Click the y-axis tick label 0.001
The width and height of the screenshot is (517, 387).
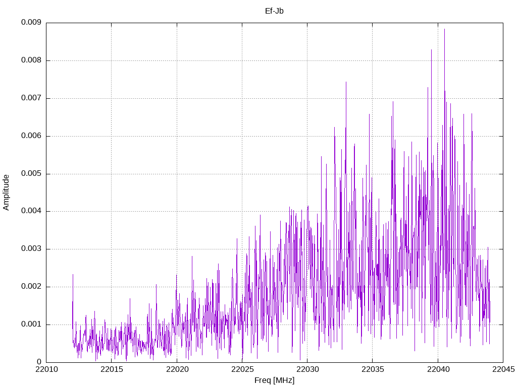click(31, 324)
